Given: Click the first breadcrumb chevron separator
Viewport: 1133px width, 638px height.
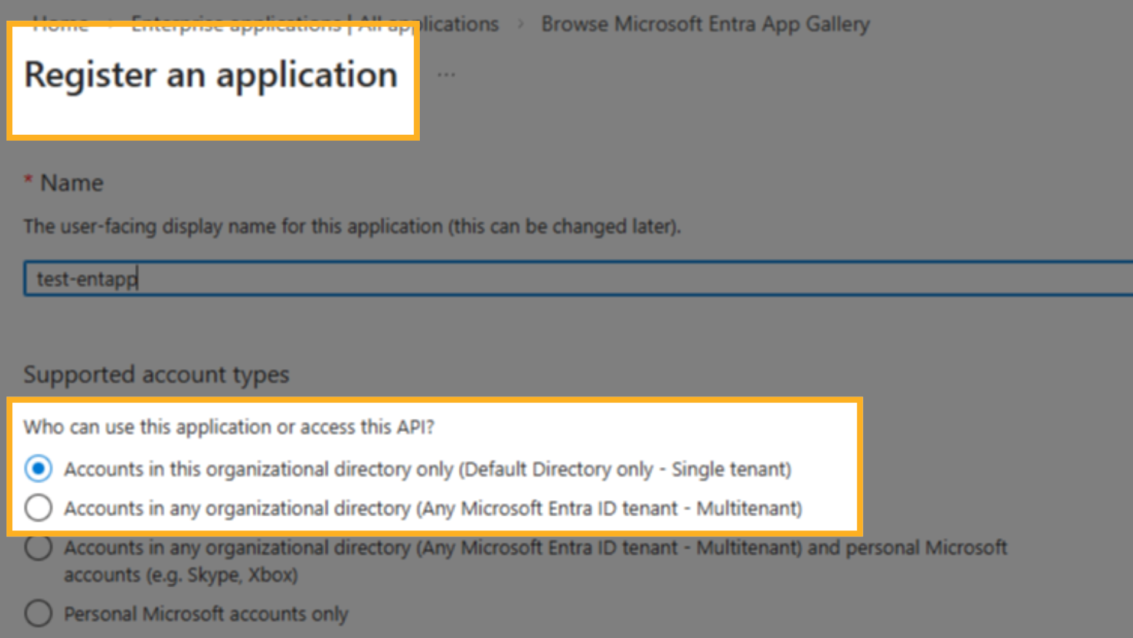Looking at the screenshot, I should click(x=110, y=24).
